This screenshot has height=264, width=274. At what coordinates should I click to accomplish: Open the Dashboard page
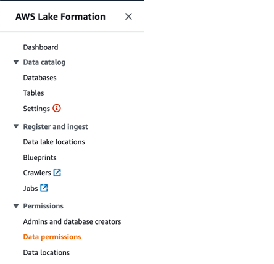coord(41,47)
